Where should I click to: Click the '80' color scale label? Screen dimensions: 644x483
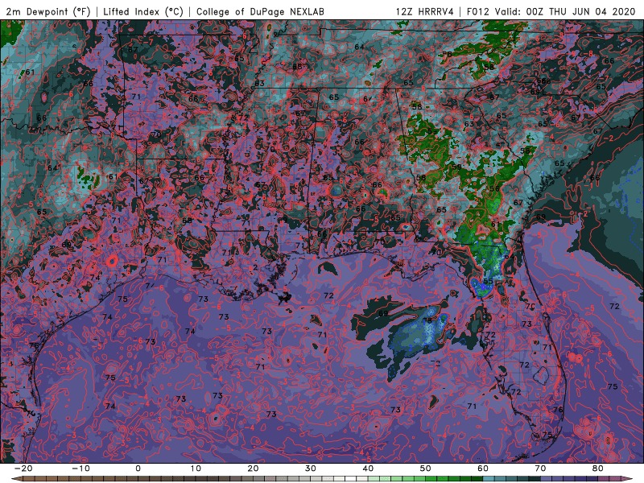(598, 469)
